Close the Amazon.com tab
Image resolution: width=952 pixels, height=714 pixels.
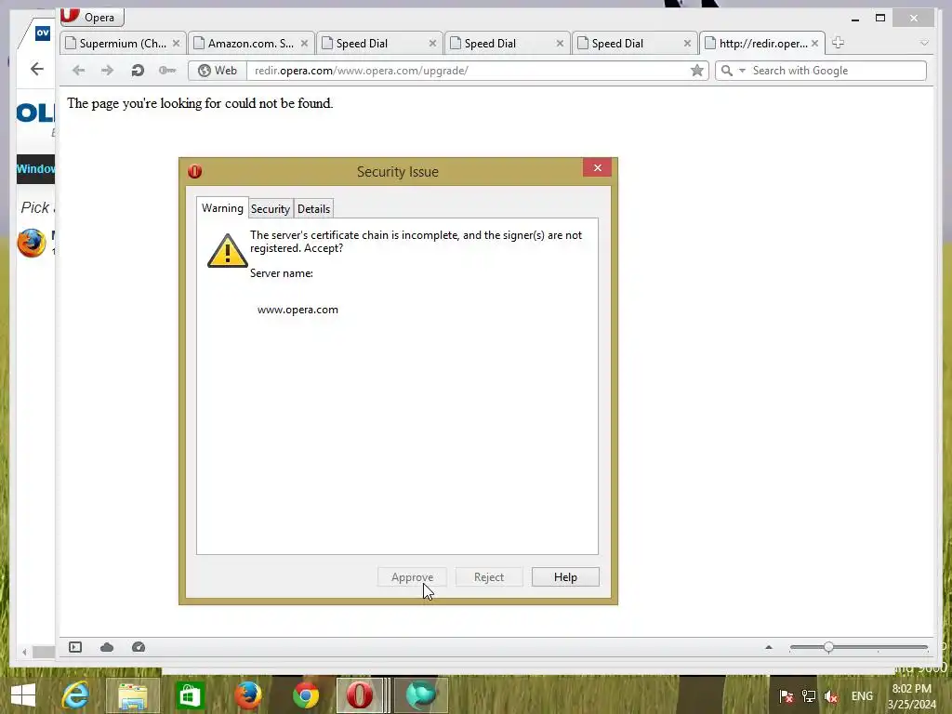click(x=304, y=43)
